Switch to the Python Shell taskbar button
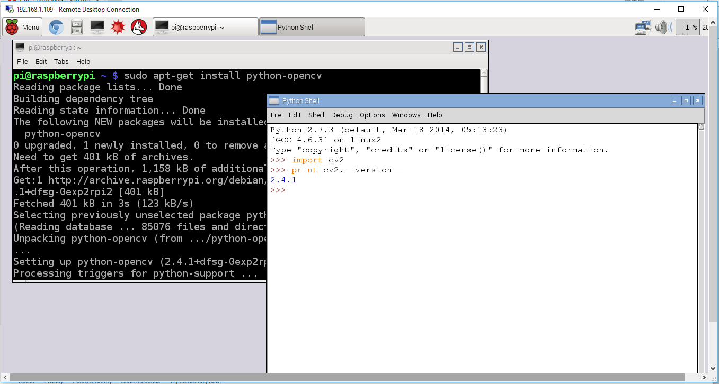Image resolution: width=719 pixels, height=384 pixels. pos(312,26)
